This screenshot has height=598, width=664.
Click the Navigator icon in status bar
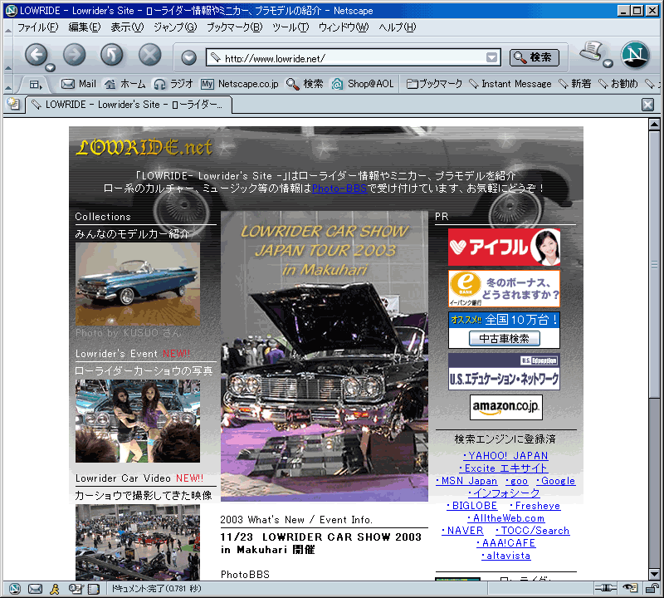[14, 588]
